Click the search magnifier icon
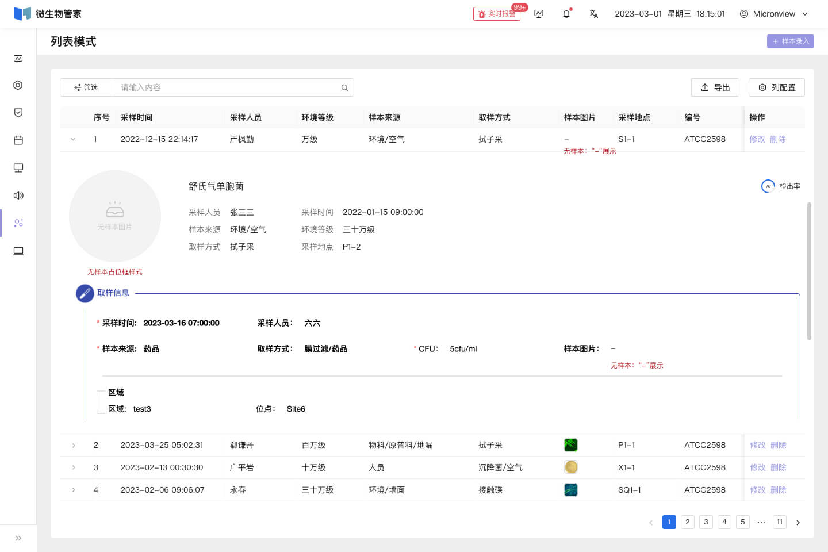The width and height of the screenshot is (828, 552). [345, 88]
